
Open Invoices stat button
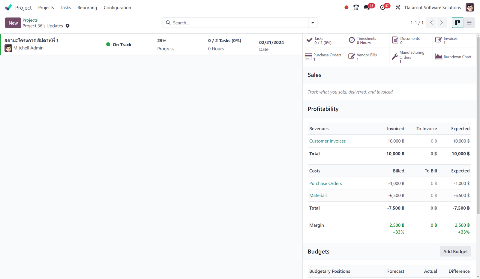pyautogui.click(x=454, y=40)
